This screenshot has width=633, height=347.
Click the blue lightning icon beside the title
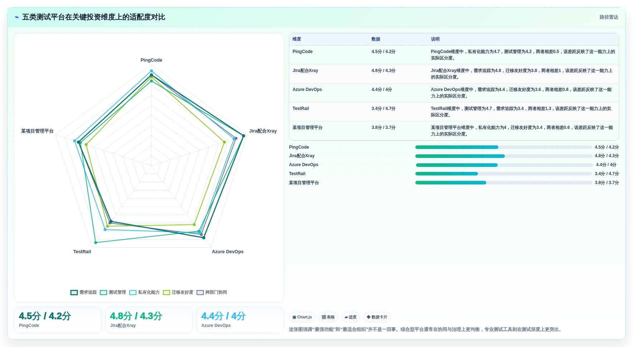coord(17,17)
